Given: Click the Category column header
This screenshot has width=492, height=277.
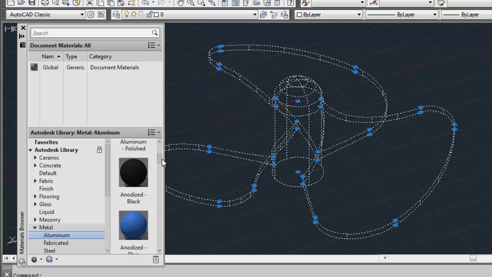Looking at the screenshot, I should coord(100,57).
